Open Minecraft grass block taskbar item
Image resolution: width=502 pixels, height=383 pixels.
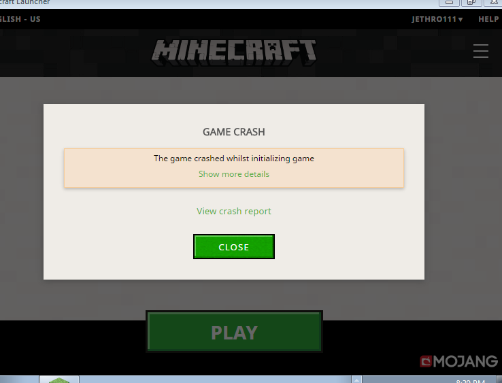click(59, 380)
